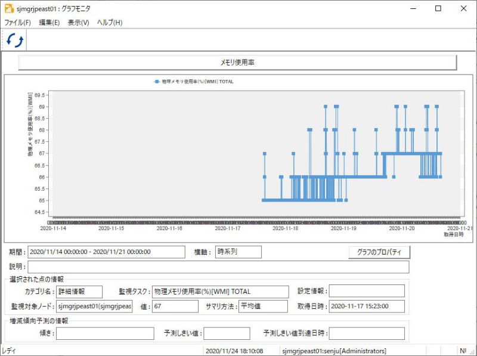The height and width of the screenshot is (356, 477).
Task: Open the ヘルプ(H) menu
Action: [x=110, y=23]
